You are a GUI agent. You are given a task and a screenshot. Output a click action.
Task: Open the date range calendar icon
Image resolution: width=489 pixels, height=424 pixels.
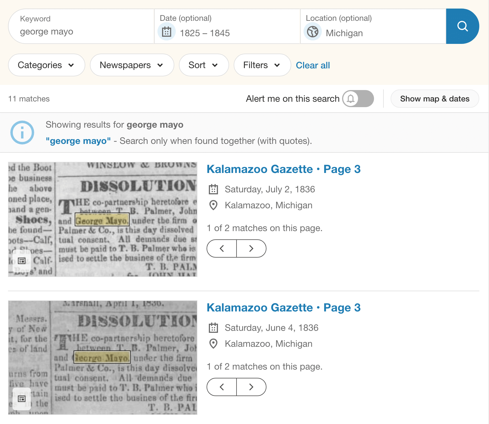[x=167, y=32]
